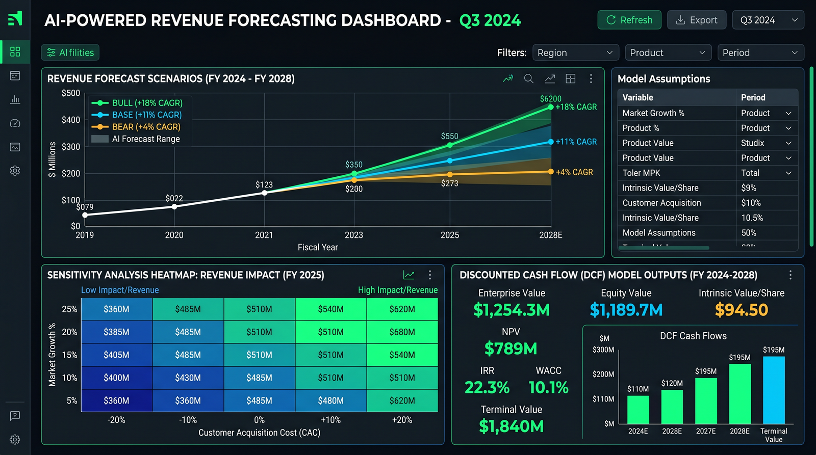Click the NPV $789M value
816x455 pixels.
coord(511,349)
